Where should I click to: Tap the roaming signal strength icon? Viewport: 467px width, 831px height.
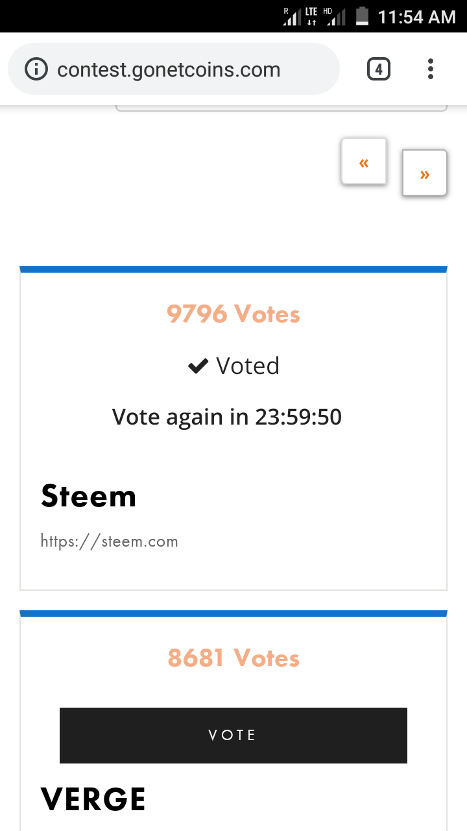point(291,17)
